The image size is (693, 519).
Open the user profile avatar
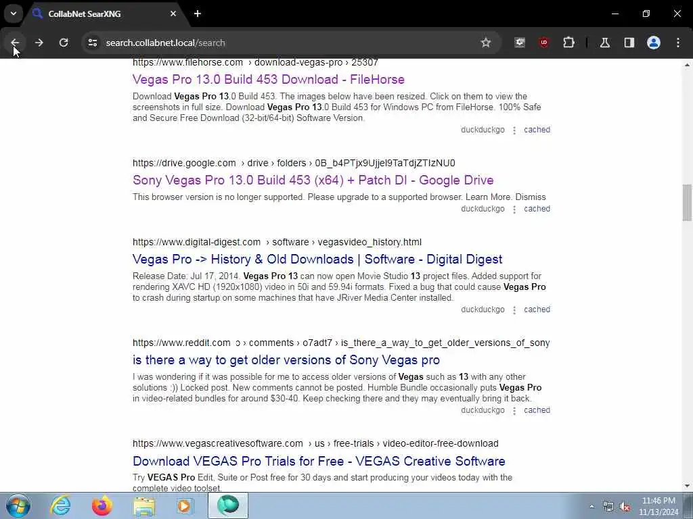pos(654,43)
